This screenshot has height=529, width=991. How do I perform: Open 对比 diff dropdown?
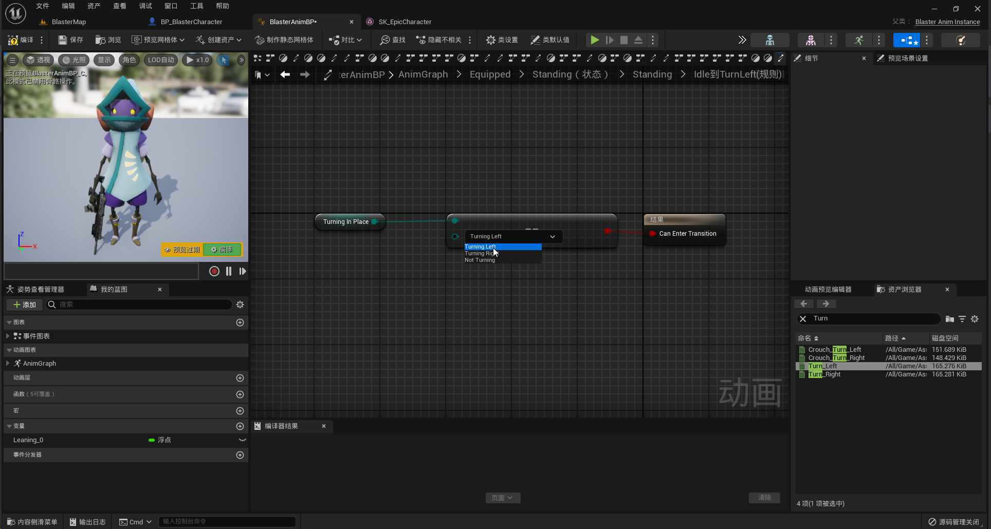(x=345, y=40)
